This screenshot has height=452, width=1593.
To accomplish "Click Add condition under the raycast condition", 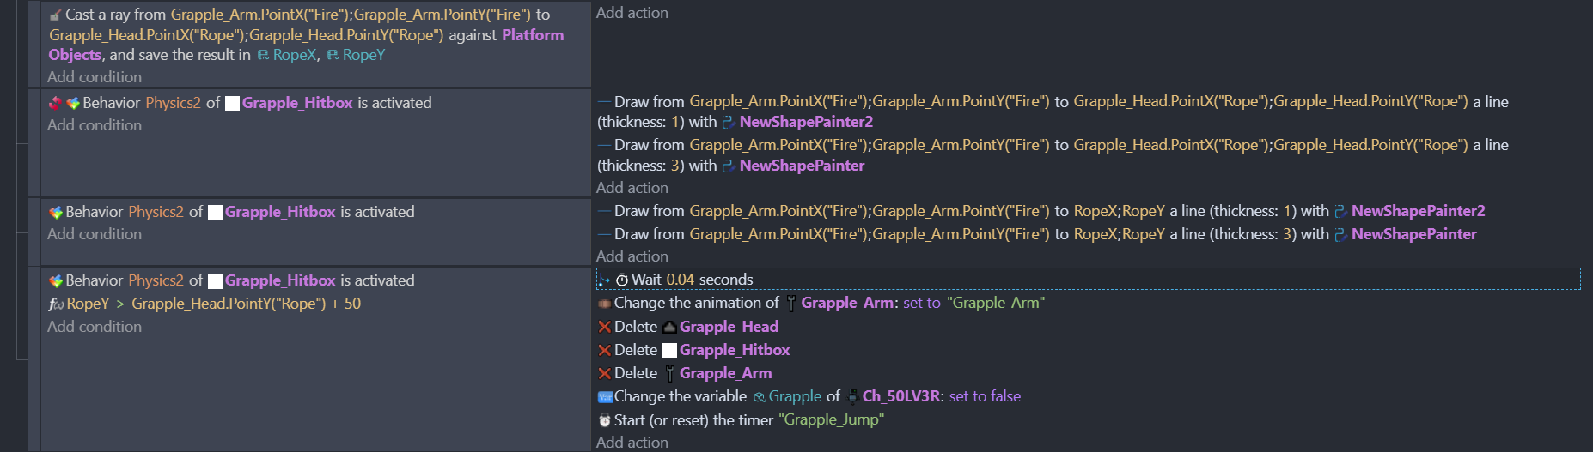I will point(95,77).
